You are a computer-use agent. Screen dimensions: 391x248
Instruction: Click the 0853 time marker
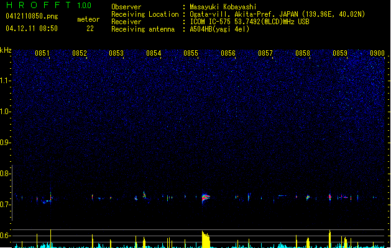pyautogui.click(x=116, y=53)
